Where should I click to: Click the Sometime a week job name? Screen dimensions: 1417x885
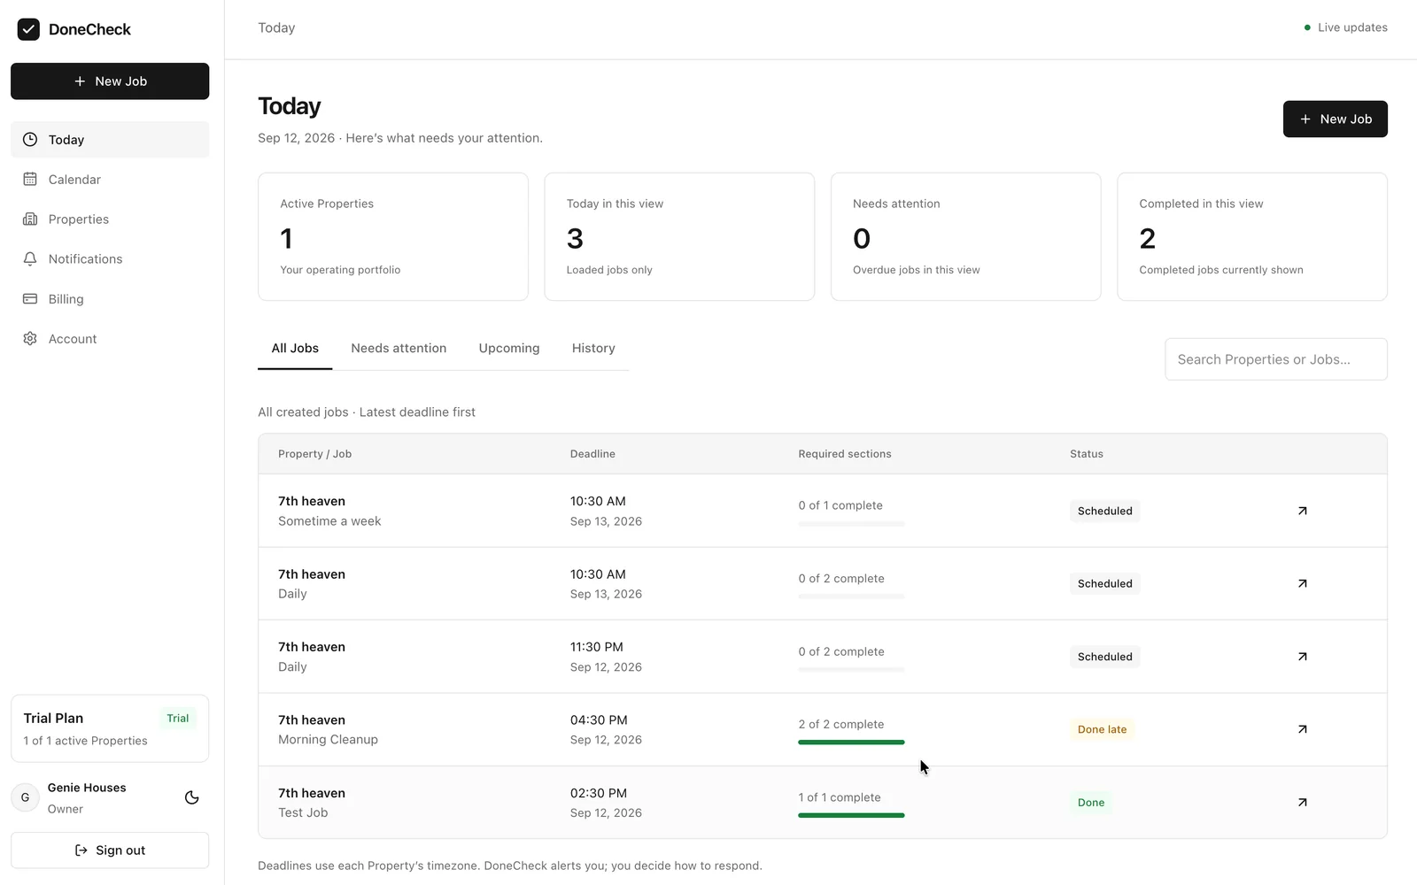click(329, 521)
